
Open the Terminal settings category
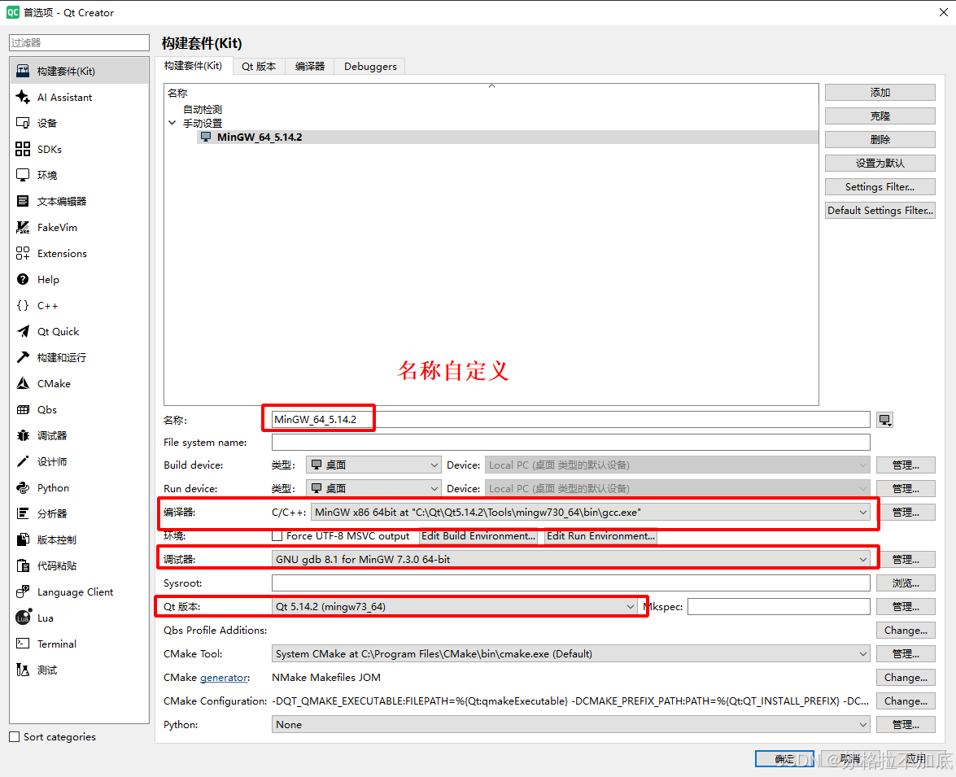click(56, 644)
